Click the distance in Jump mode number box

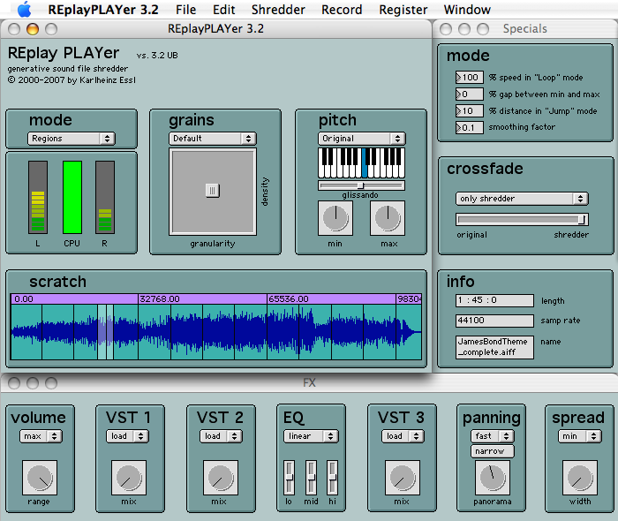point(470,111)
